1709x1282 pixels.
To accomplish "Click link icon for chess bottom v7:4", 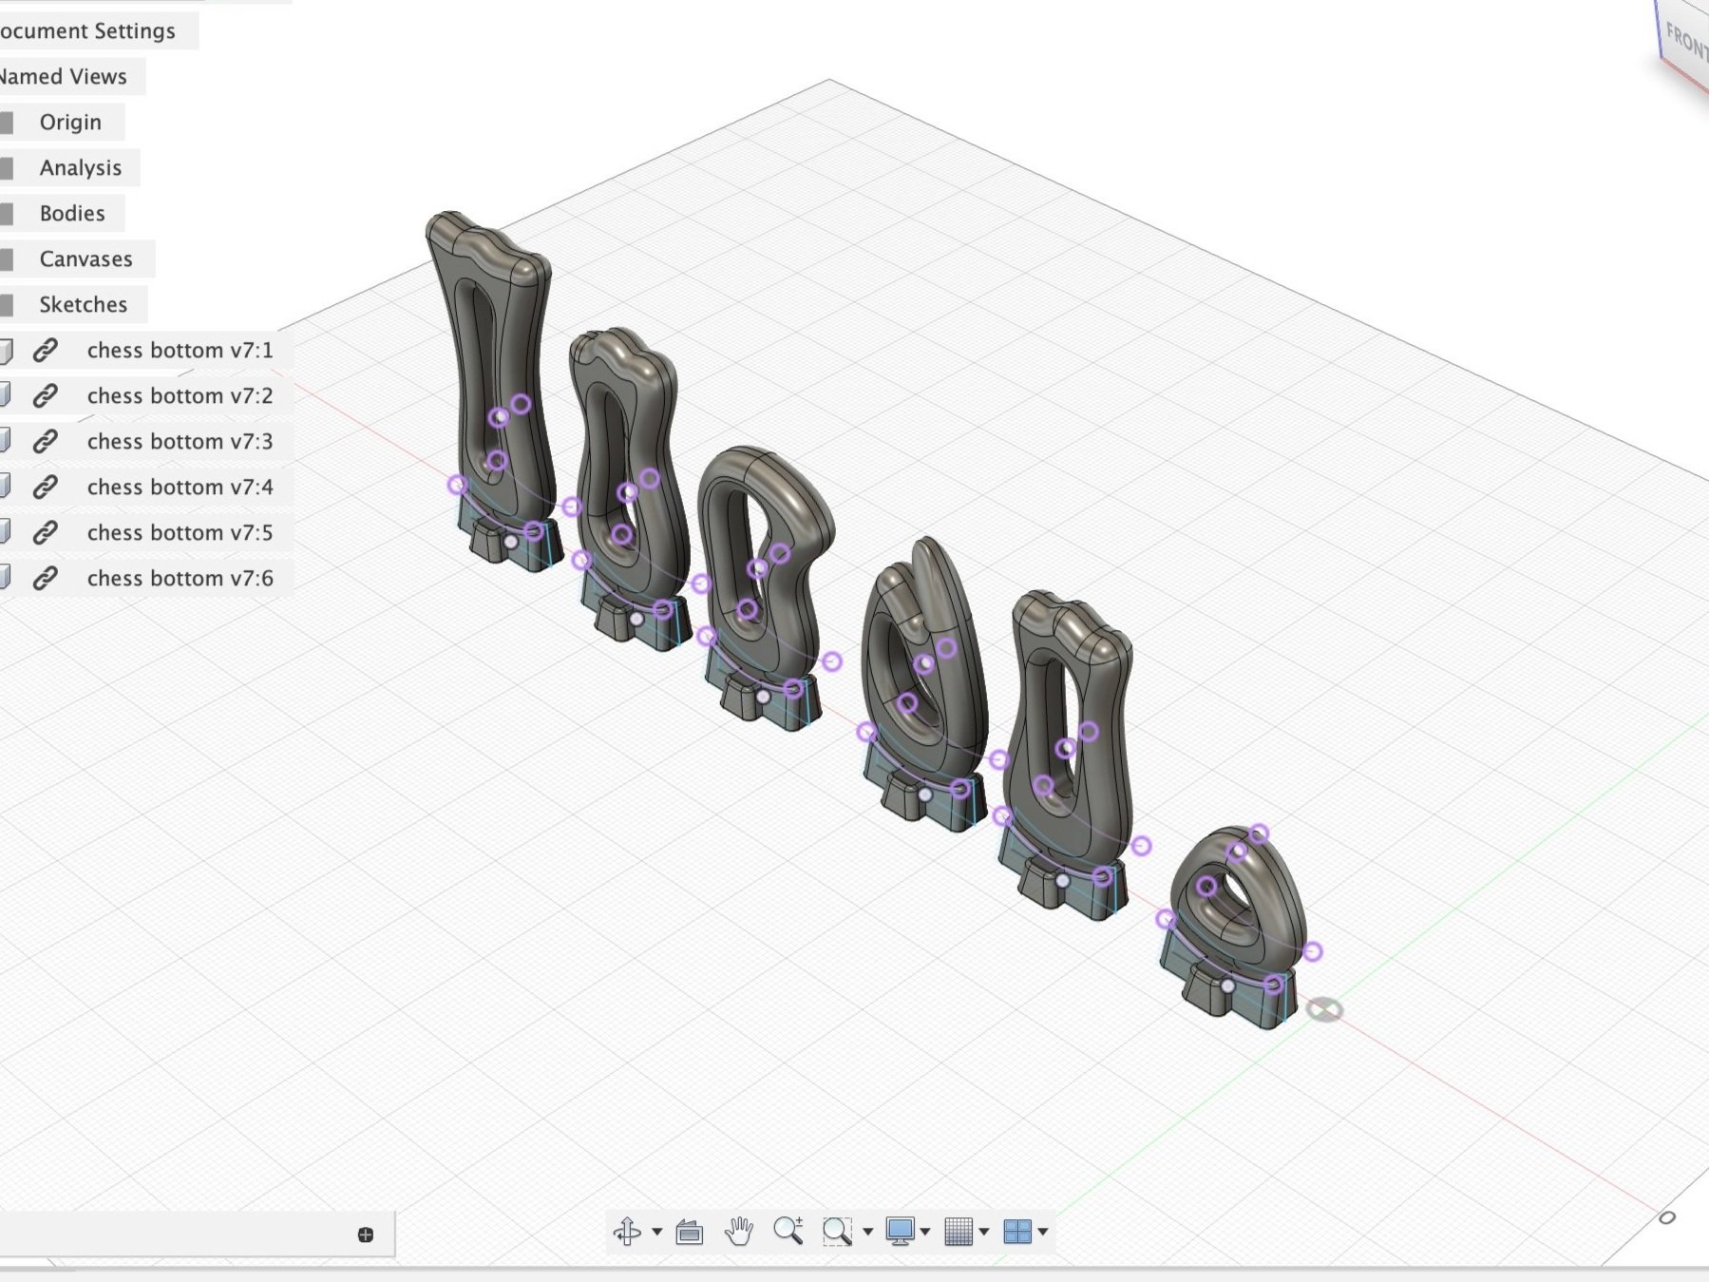I will point(45,488).
